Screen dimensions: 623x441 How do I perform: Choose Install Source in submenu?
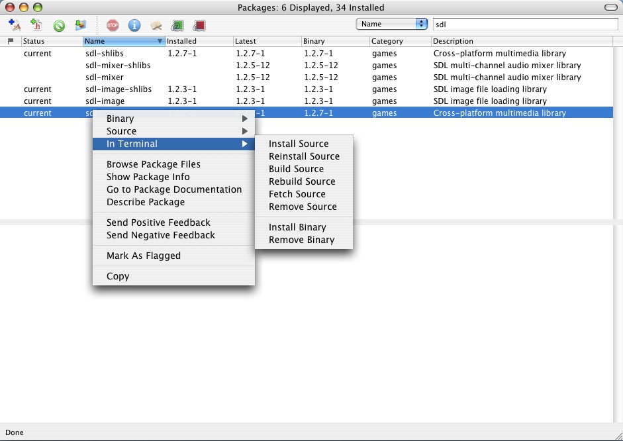[x=304, y=144]
